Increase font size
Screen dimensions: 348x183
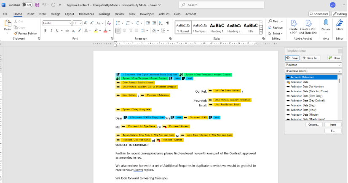click(86, 23)
